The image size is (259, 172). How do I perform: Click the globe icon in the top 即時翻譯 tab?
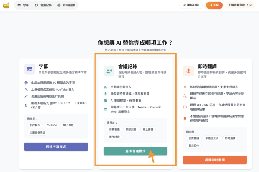click(59, 5)
